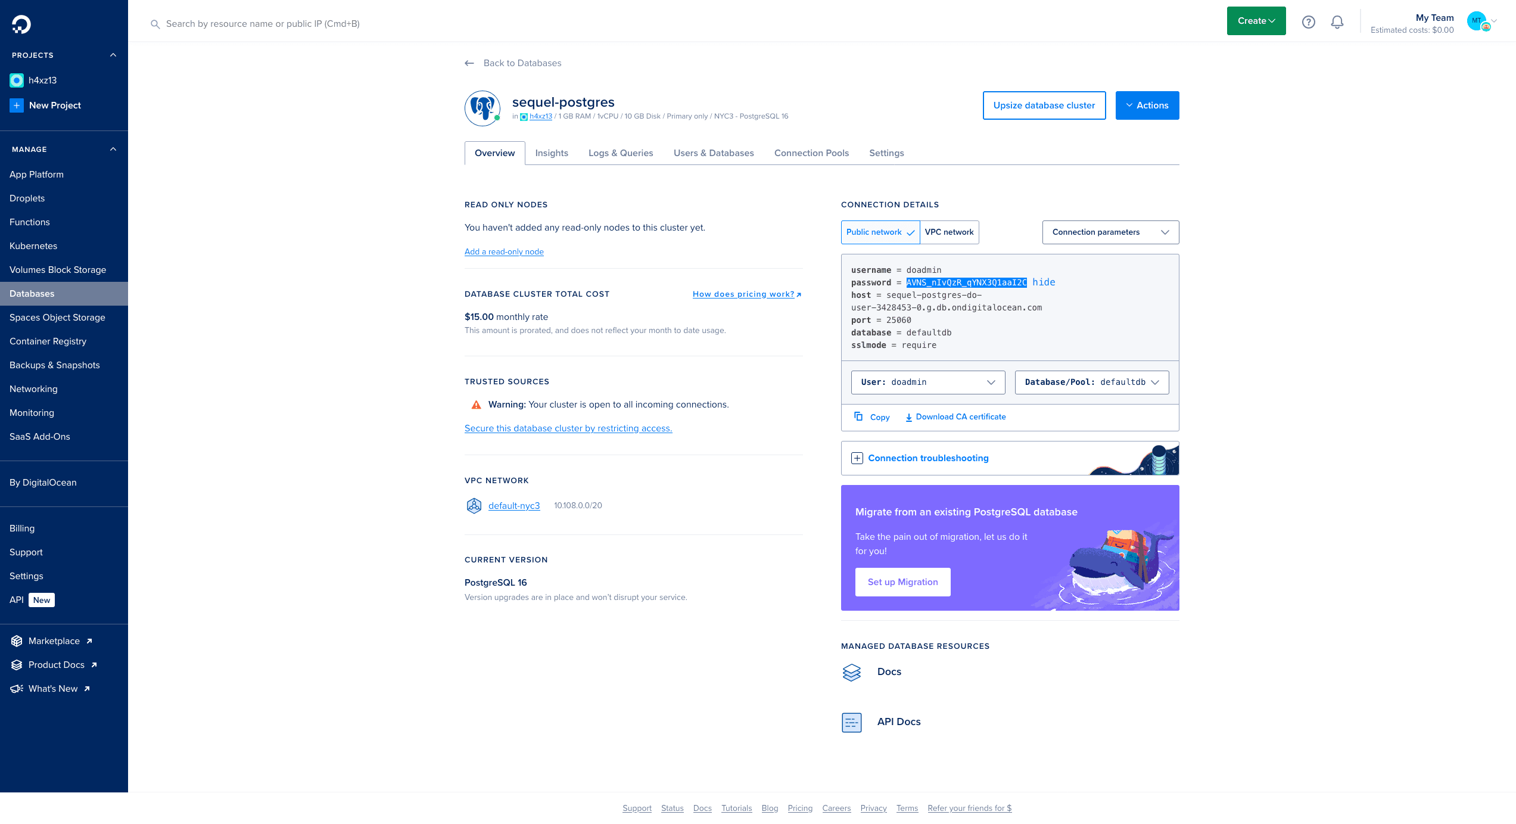1516x824 pixels.
Task: Click the PostgreSQL elephant logo
Action: coord(482,108)
